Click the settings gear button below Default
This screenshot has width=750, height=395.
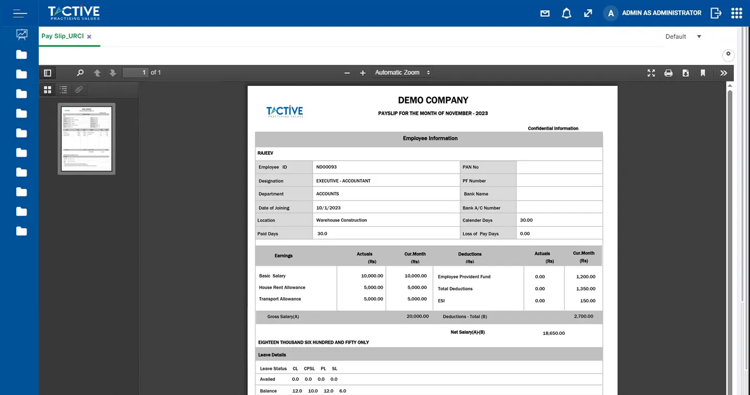click(728, 55)
